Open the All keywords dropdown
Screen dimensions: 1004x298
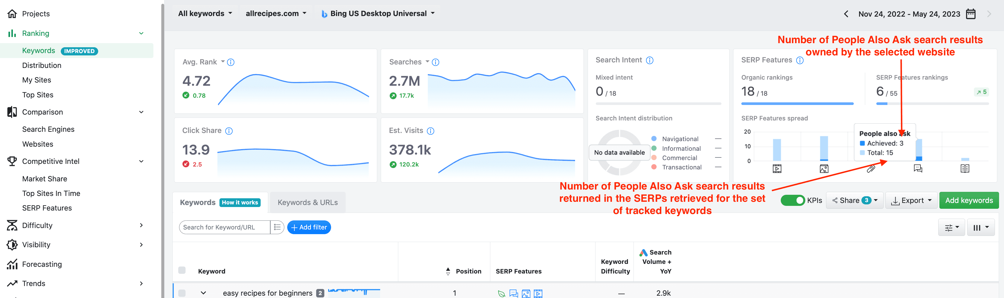point(205,14)
